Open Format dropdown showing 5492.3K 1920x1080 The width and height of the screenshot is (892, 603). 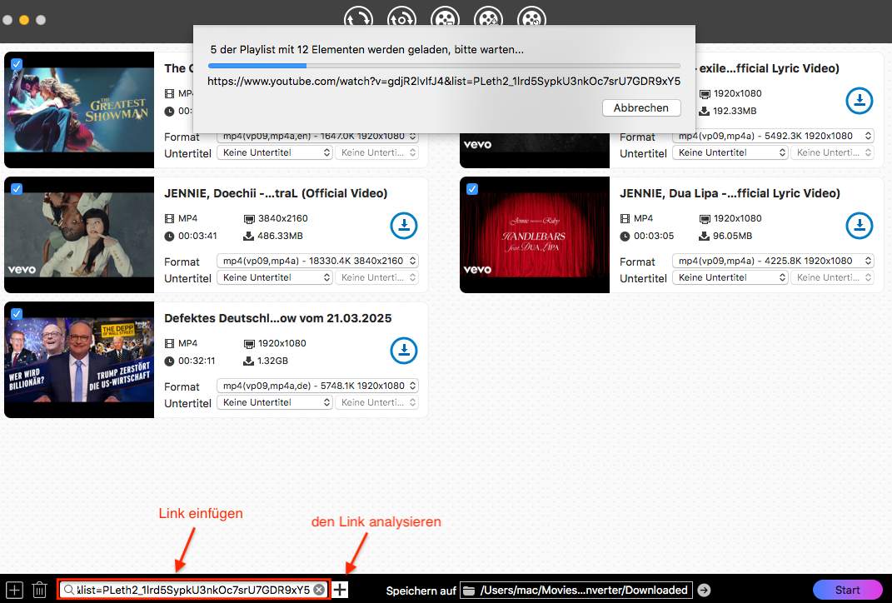[773, 136]
